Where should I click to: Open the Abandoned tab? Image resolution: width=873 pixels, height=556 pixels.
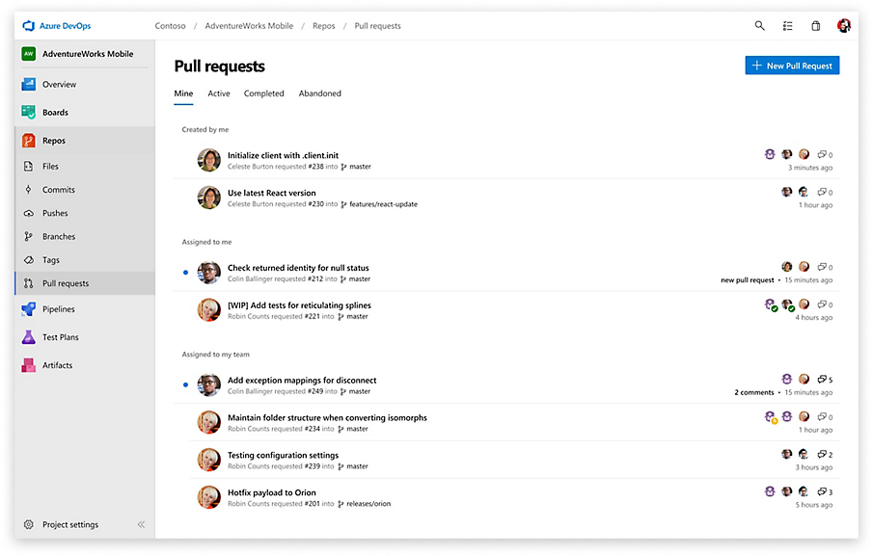(319, 93)
